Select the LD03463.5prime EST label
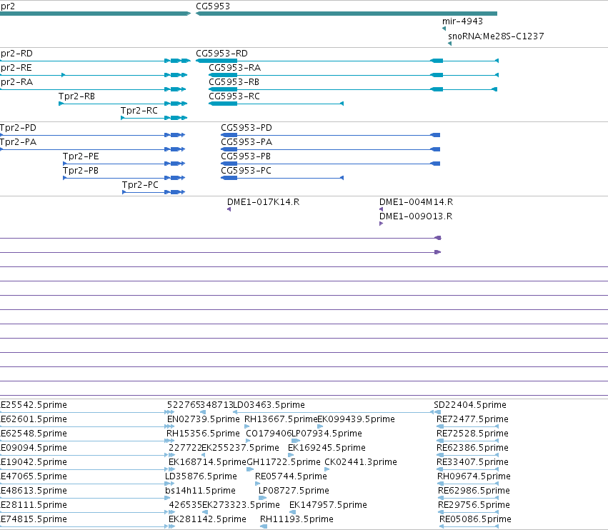This screenshot has height=530, width=608. click(269, 405)
